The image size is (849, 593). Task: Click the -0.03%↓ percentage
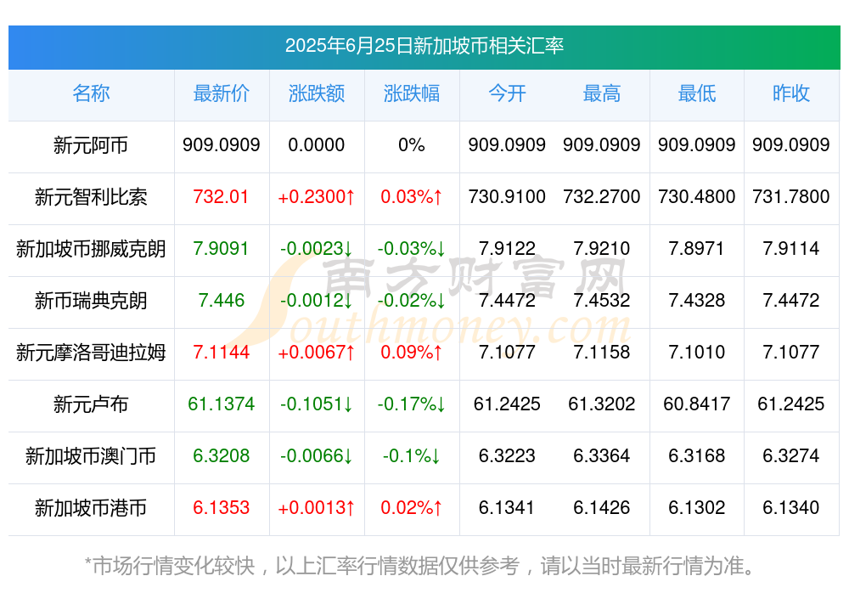coord(412,249)
